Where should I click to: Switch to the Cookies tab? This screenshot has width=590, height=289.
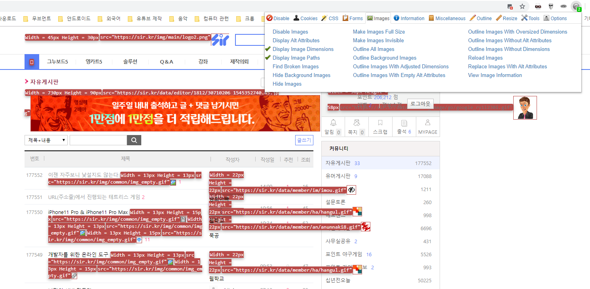(305, 18)
